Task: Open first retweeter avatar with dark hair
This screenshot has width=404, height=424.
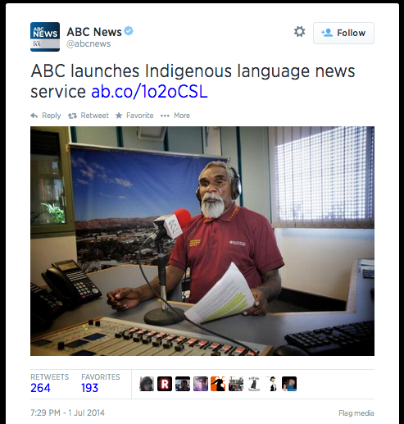Action: pyautogui.click(x=147, y=384)
